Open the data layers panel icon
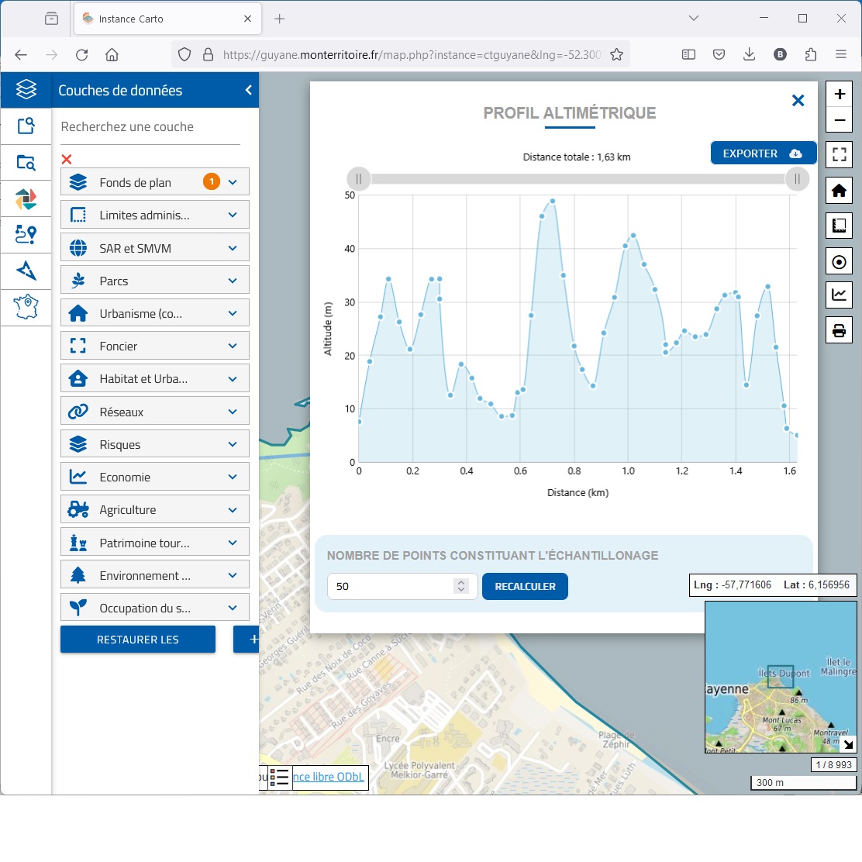The width and height of the screenshot is (862, 862). click(26, 90)
